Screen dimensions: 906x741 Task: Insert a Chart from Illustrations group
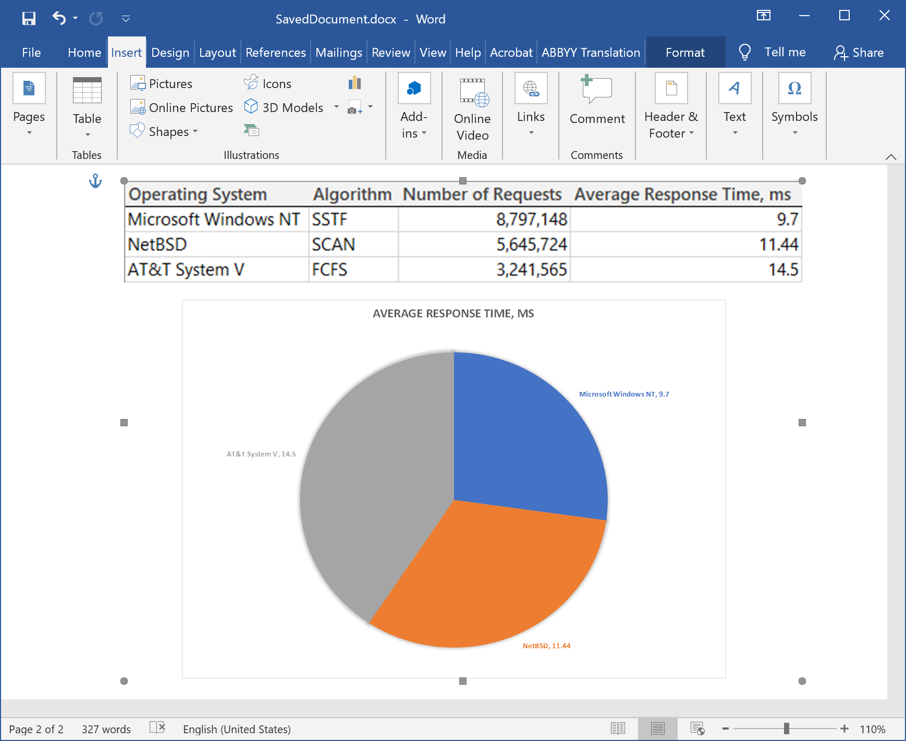pyautogui.click(x=354, y=83)
